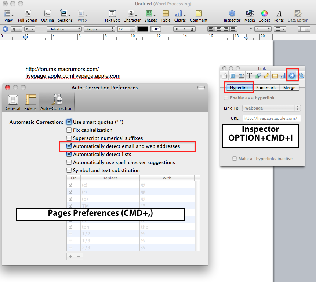The image size is (316, 282).
Task: Switch to the General preferences tab
Action: point(13,103)
